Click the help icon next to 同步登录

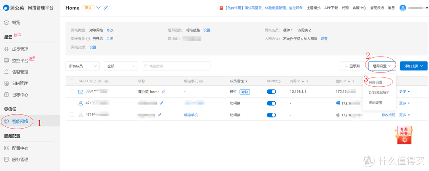click(88, 39)
